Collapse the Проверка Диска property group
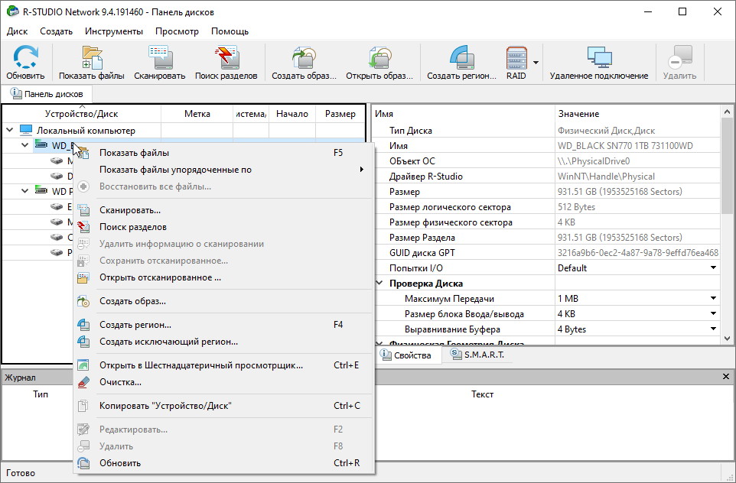Image resolution: width=736 pixels, height=483 pixels. [379, 284]
